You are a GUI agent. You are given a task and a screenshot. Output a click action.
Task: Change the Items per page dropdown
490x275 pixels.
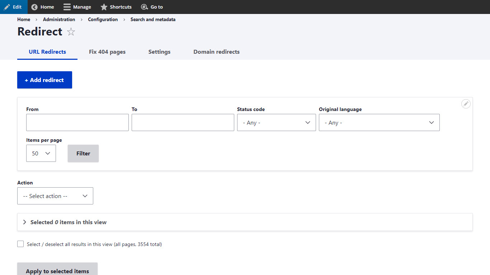coord(41,153)
